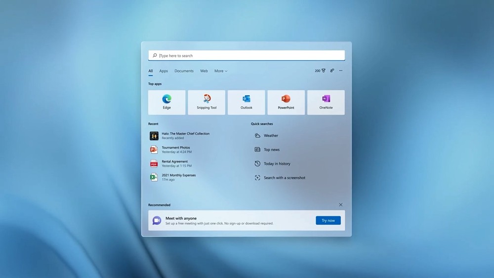Click the Weather cloud icon
The width and height of the screenshot is (494, 278).
pyautogui.click(x=257, y=135)
